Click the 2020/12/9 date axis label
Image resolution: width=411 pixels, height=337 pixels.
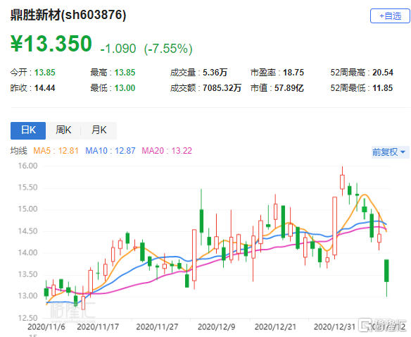(x=217, y=327)
